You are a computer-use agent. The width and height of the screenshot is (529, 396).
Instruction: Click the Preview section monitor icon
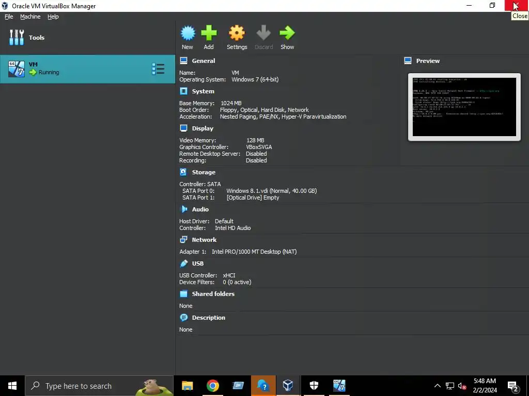tap(408, 61)
